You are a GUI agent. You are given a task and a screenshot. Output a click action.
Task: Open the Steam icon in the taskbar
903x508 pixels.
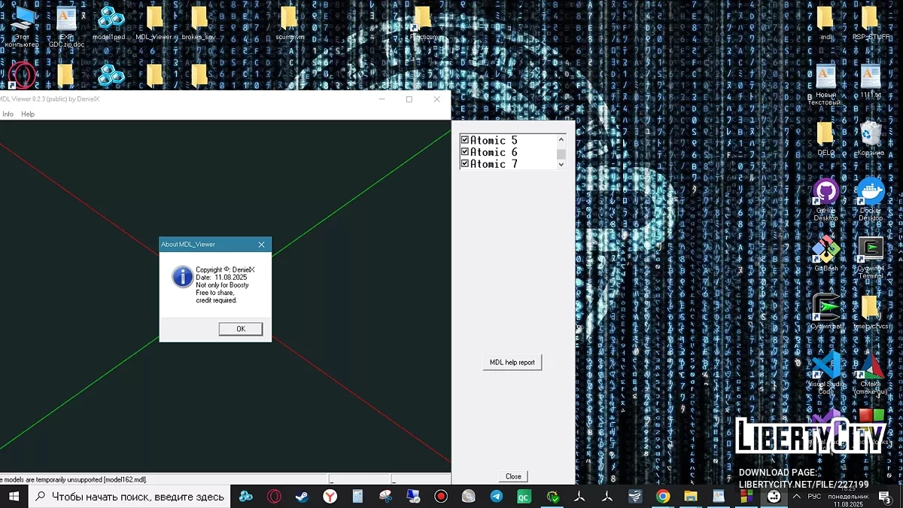click(302, 497)
